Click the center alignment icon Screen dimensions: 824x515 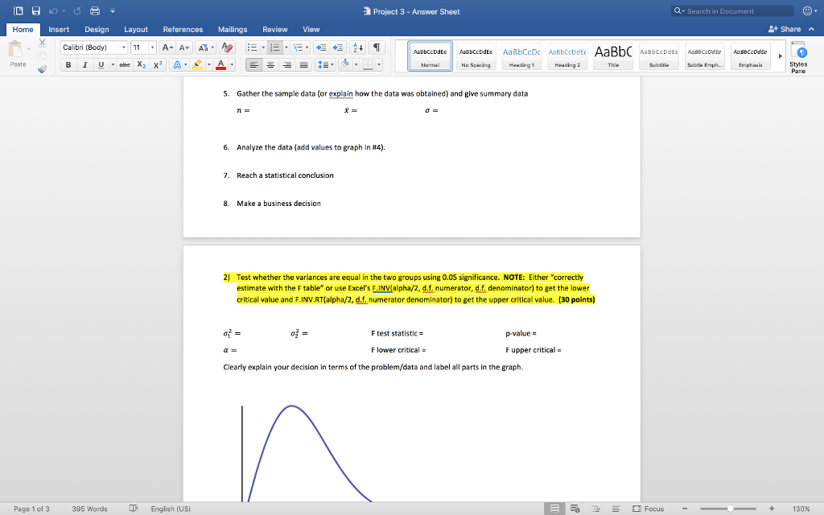(x=270, y=64)
